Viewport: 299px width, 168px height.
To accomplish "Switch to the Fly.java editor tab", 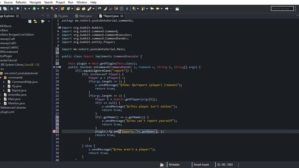I will (x=61, y=16).
